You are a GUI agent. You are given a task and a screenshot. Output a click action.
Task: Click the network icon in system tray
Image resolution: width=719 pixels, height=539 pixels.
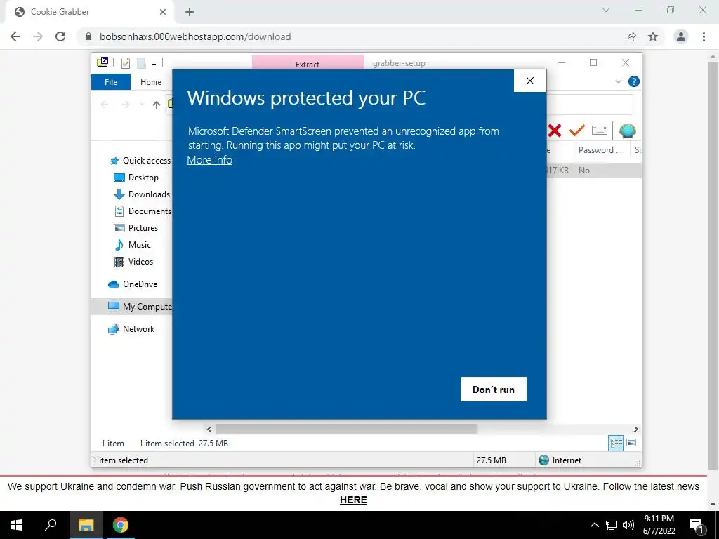coord(612,525)
